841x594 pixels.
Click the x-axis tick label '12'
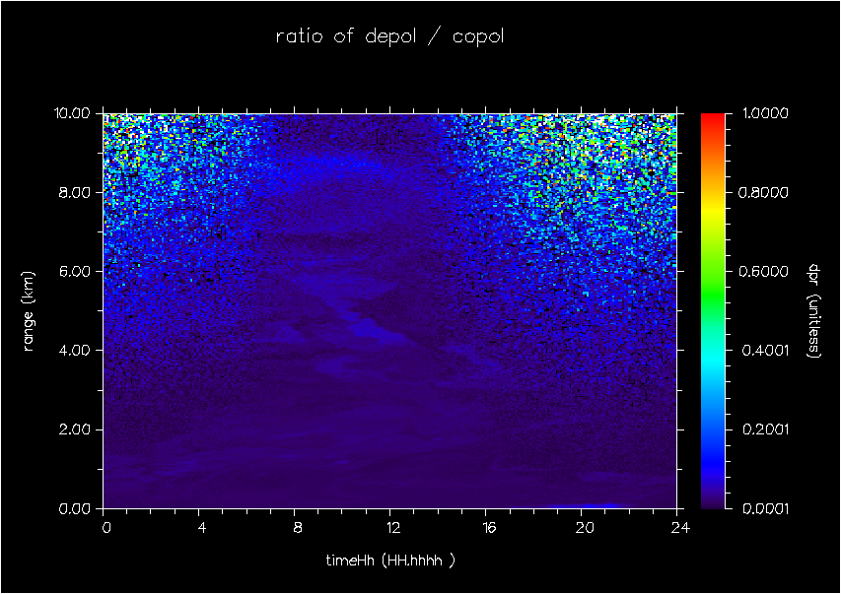point(393,528)
